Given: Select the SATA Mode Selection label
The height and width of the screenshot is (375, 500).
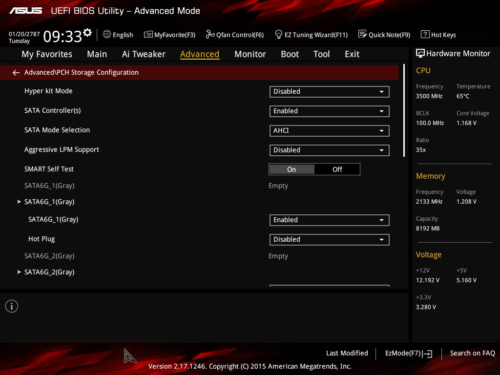Looking at the screenshot, I should click(57, 130).
